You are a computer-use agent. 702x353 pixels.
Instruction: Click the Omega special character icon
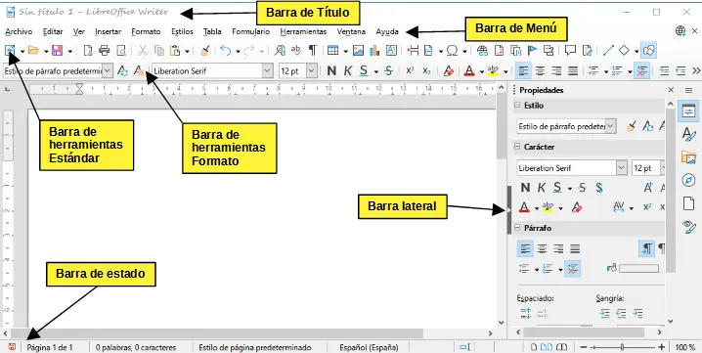(x=453, y=50)
